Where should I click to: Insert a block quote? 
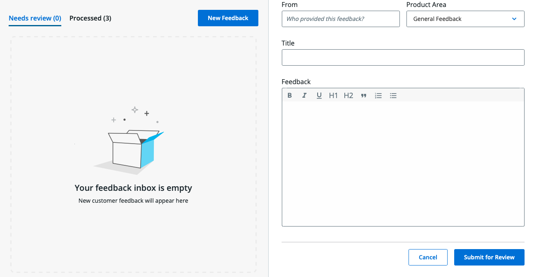click(364, 95)
